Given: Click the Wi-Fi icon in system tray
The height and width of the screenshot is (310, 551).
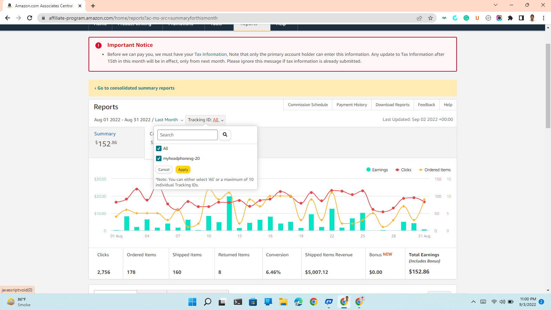Looking at the screenshot, I should (x=494, y=302).
